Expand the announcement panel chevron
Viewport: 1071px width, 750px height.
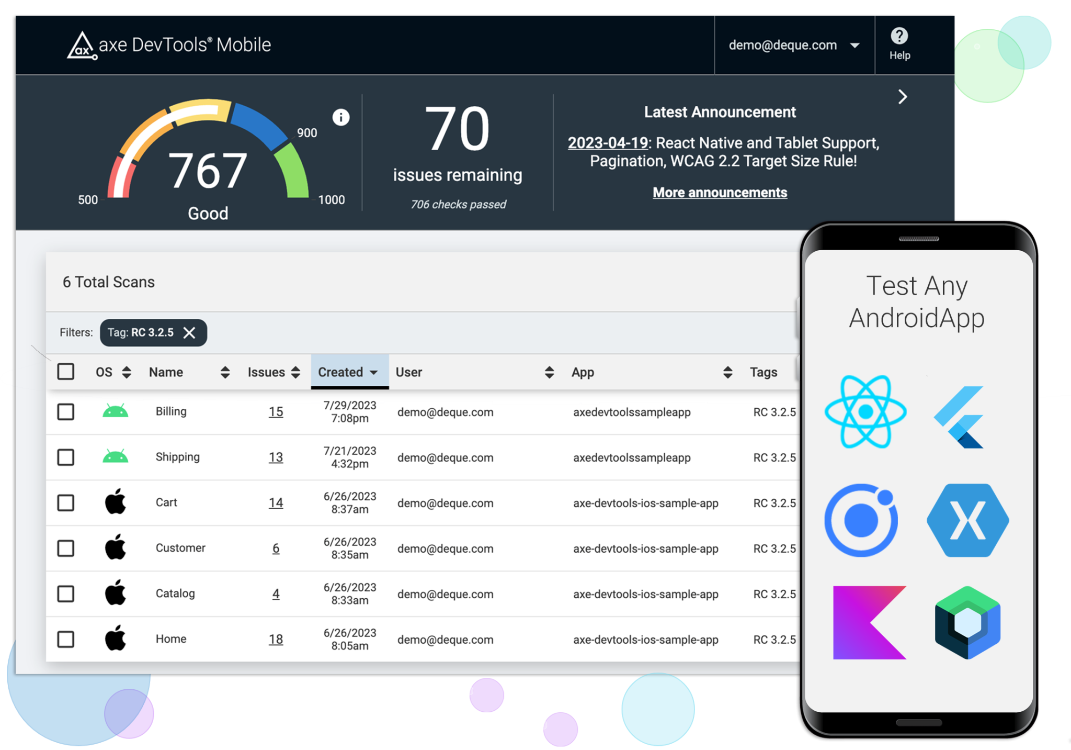coord(902,97)
